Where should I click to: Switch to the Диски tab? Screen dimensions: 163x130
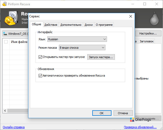pos(89,25)
